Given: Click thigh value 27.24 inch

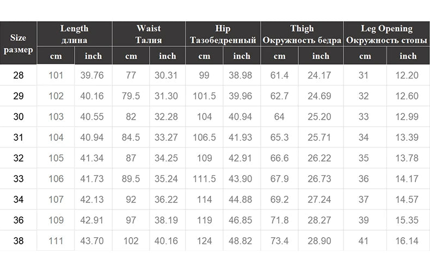Looking at the screenshot, I should coord(320,199).
